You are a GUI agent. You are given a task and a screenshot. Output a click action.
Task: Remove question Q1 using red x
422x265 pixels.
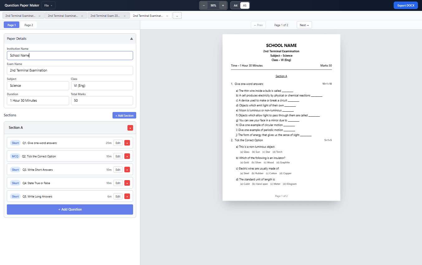tap(127, 143)
